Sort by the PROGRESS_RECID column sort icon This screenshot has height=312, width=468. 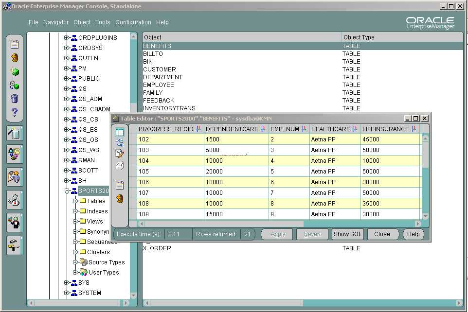(198, 129)
